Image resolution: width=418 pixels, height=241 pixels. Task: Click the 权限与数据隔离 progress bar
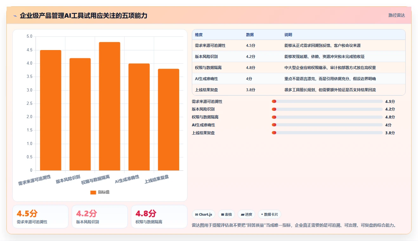click(327, 117)
